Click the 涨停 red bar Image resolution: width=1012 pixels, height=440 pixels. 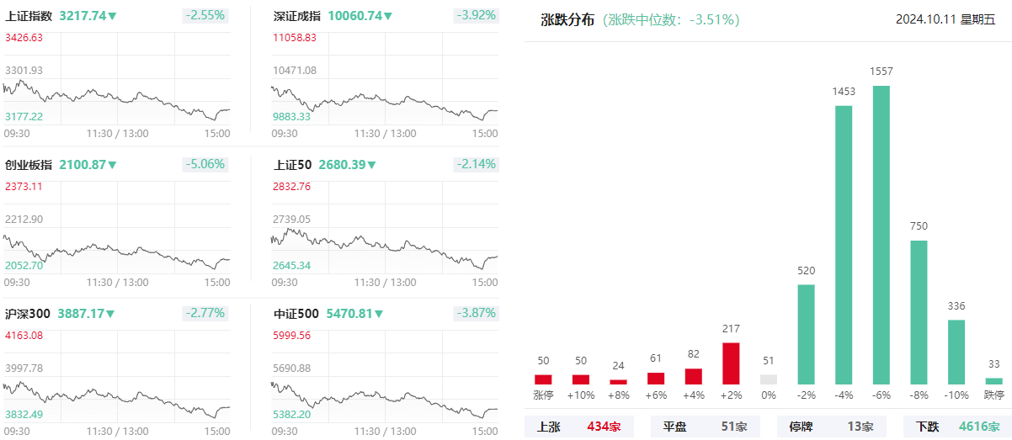pyautogui.click(x=543, y=379)
